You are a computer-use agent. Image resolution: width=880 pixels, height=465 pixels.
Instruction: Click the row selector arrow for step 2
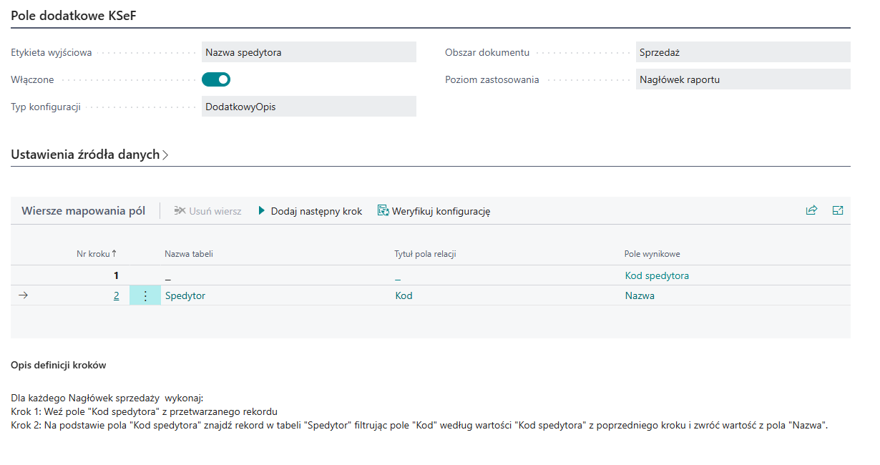(22, 295)
